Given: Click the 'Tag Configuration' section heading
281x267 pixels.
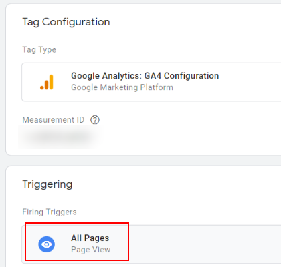Looking at the screenshot, I should (x=66, y=22).
